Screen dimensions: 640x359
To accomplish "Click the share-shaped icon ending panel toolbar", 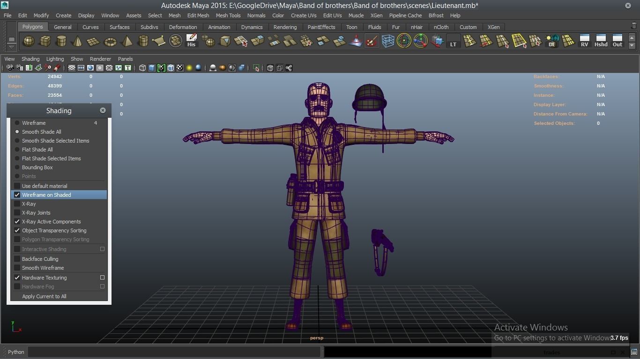I will pyautogui.click(x=289, y=68).
